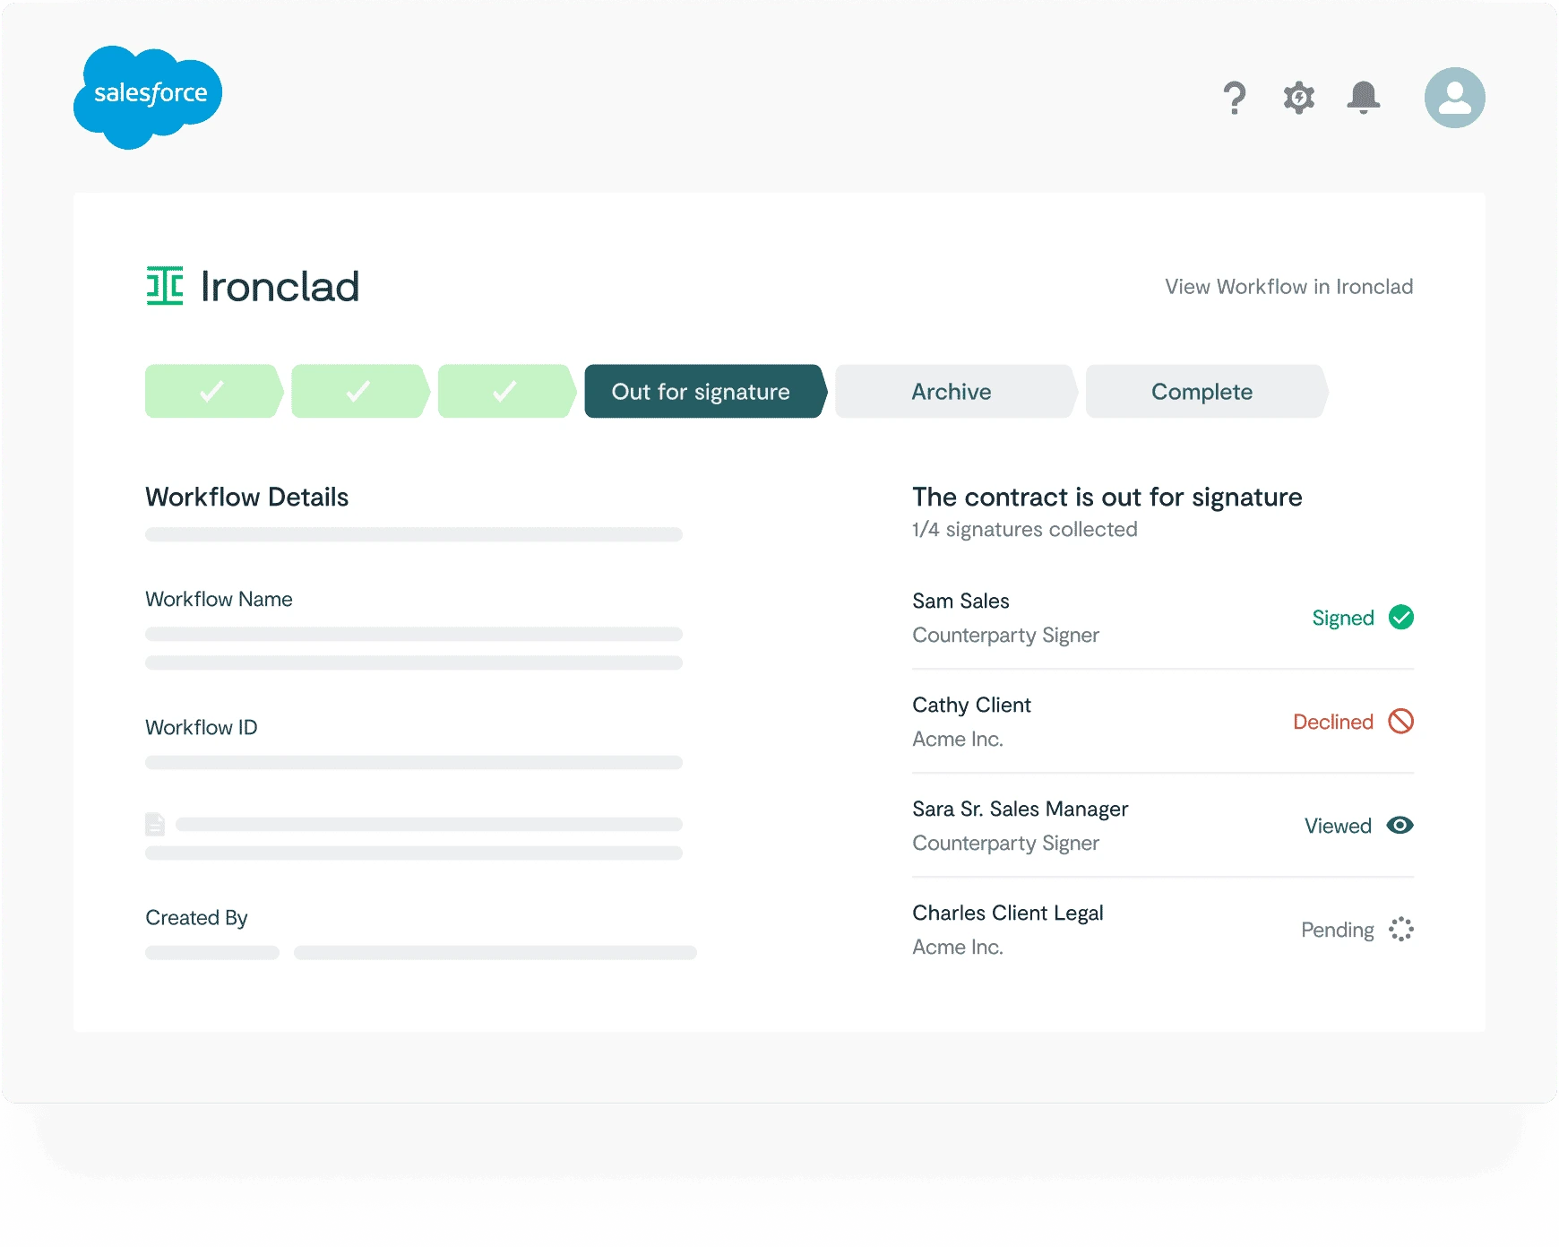Click the document icon in Workflow Details
This screenshot has height=1247, width=1559.
point(156,823)
